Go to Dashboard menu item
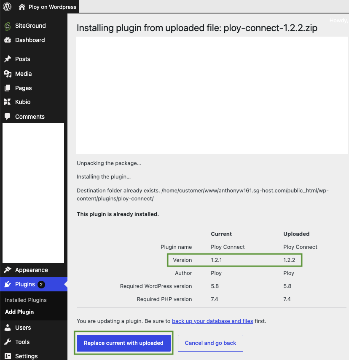Screen dimensions: 349x360 30,40
